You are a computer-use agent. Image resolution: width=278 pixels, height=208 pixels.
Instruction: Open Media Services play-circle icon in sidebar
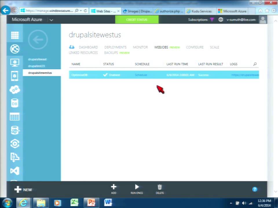(15, 144)
